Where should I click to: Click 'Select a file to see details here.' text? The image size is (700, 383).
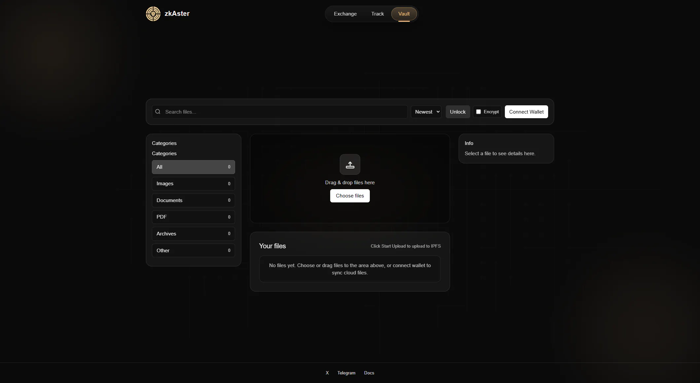(500, 154)
